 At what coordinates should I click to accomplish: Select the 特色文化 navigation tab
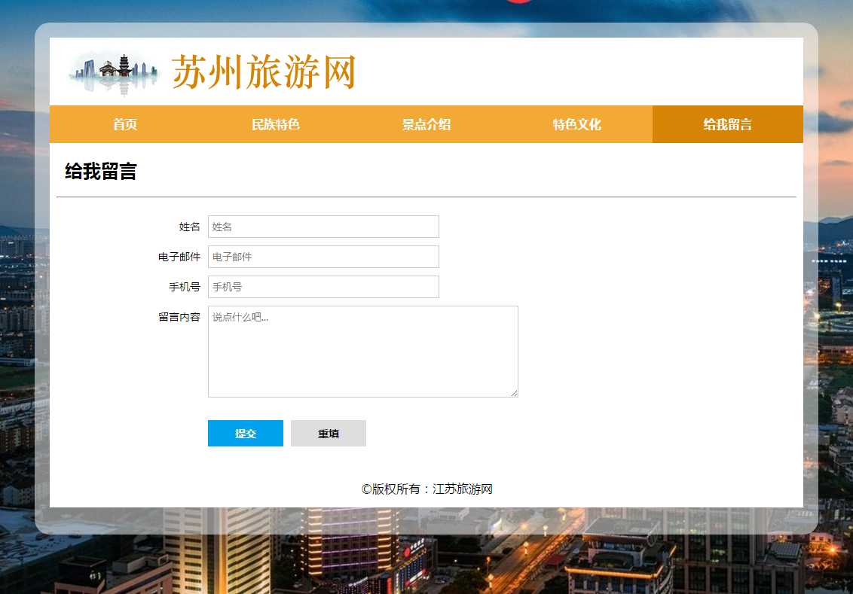click(x=577, y=124)
